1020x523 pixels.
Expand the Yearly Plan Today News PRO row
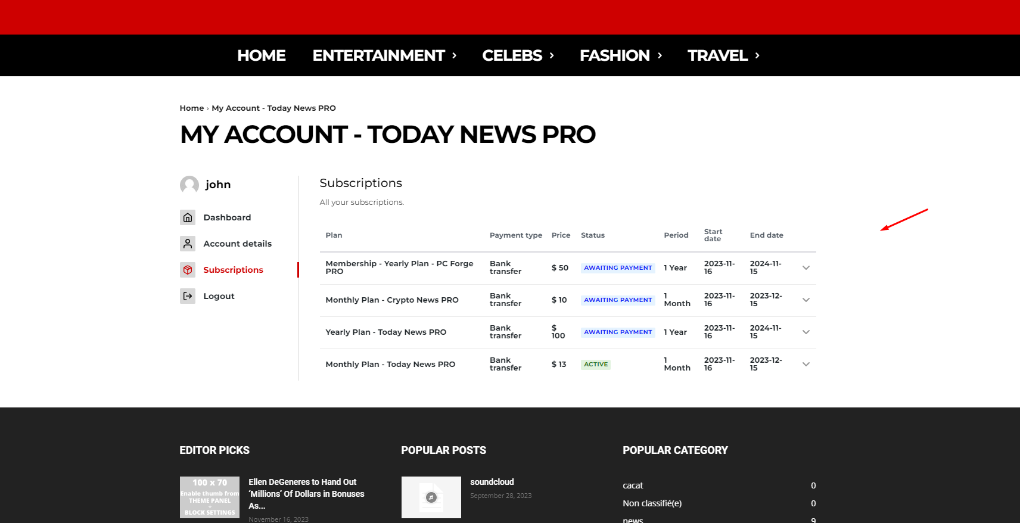(x=806, y=332)
